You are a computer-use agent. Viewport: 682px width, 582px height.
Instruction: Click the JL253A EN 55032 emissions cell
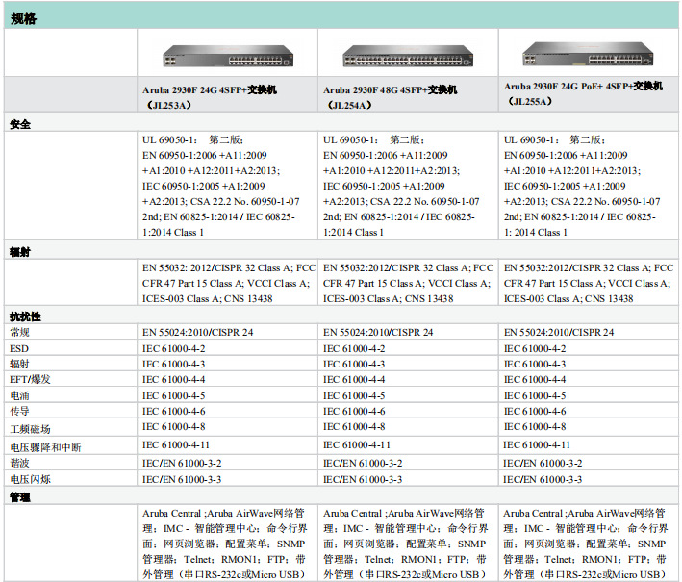click(x=229, y=283)
